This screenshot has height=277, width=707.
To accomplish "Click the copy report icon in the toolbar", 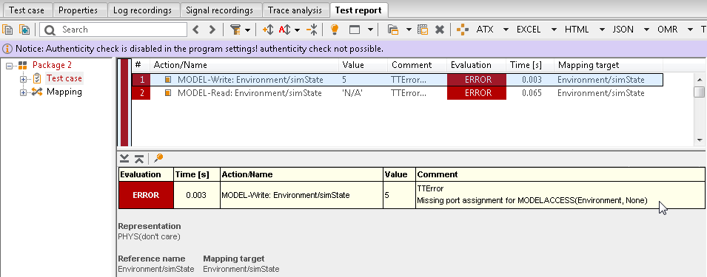I will click(7, 30).
